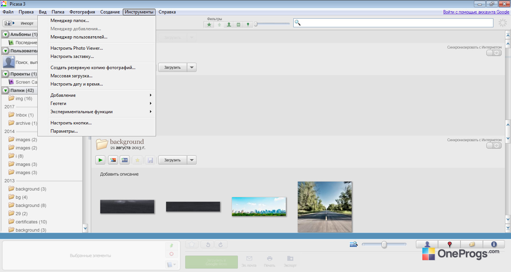
Task: Collapse the Папки section
Action: coord(6,90)
